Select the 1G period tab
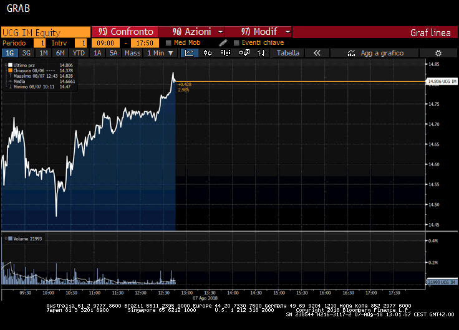This screenshot has height=330, width=459. [10, 53]
